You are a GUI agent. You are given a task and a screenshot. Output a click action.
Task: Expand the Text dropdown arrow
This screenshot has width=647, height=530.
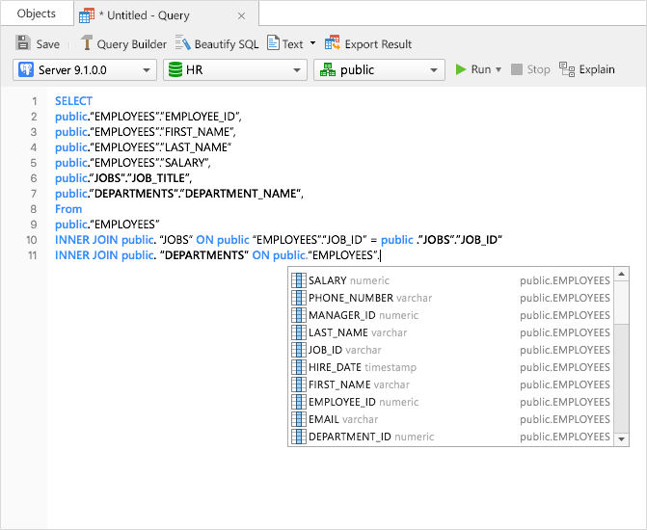coord(312,43)
